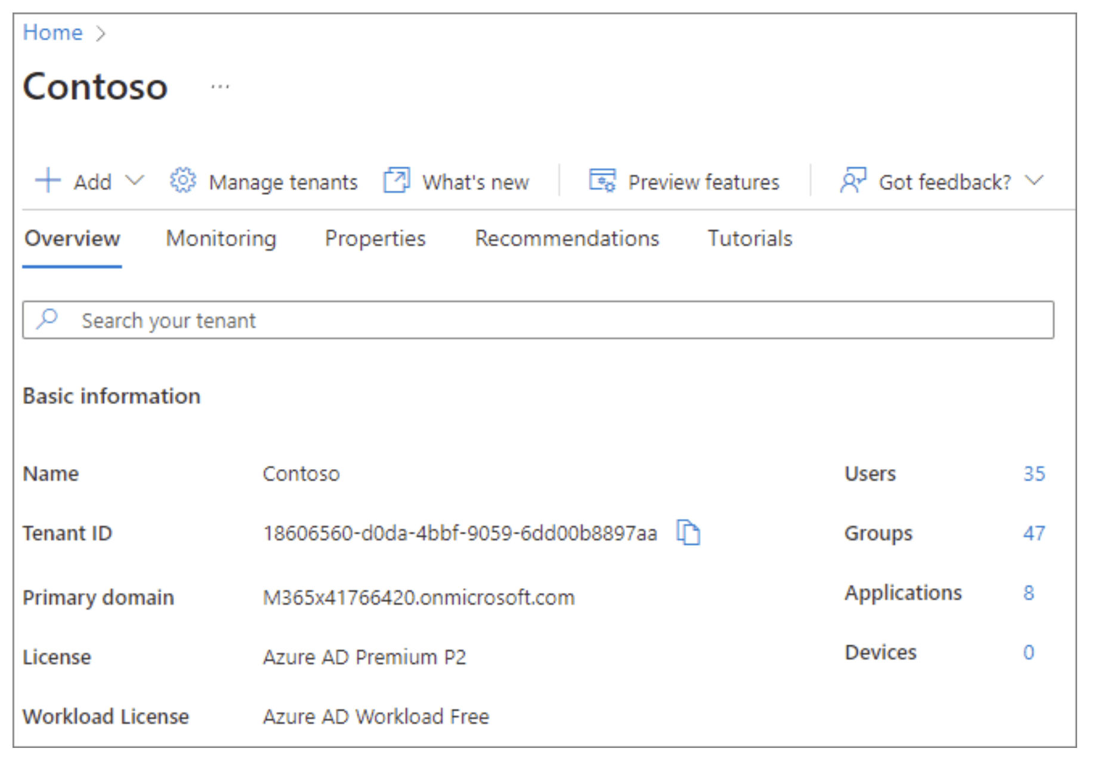Click the Basic information heading
Image resolution: width=1095 pixels, height=770 pixels.
pyautogui.click(x=112, y=396)
